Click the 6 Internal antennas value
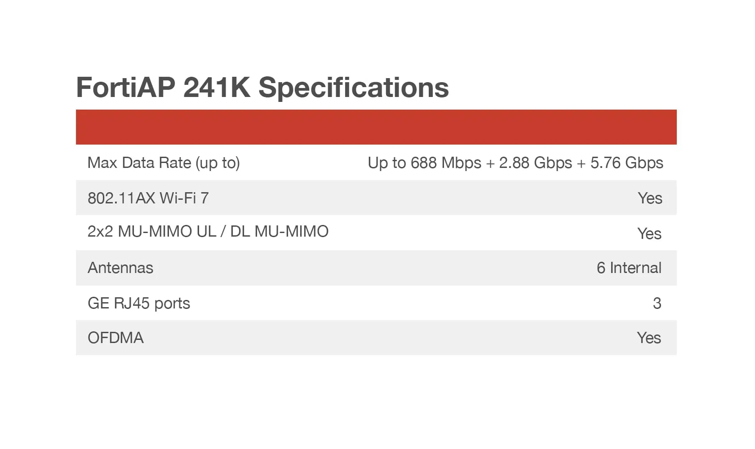Viewport: 755px width, 449px height. pyautogui.click(x=629, y=268)
